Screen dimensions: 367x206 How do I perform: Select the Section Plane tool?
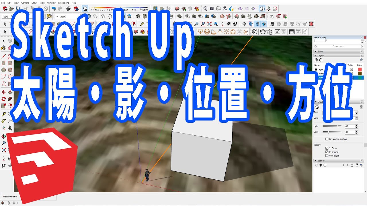point(244,24)
